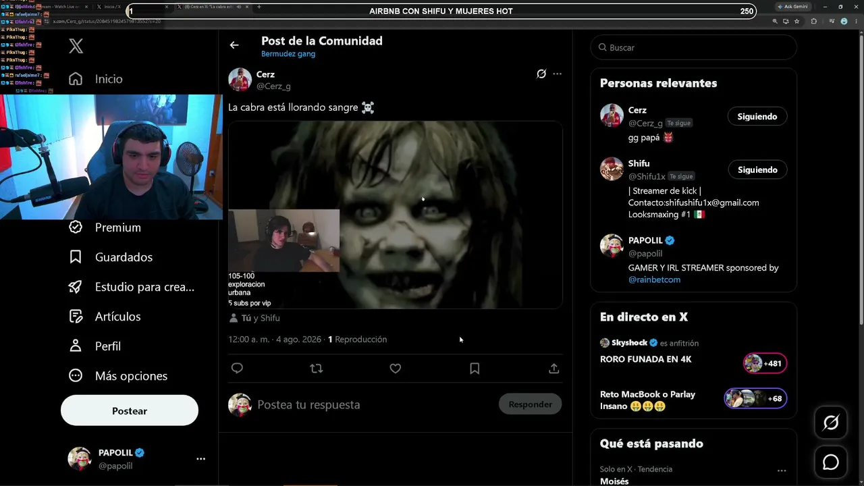Go to Inicio home page
Image resolution: width=864 pixels, height=486 pixels.
click(109, 79)
